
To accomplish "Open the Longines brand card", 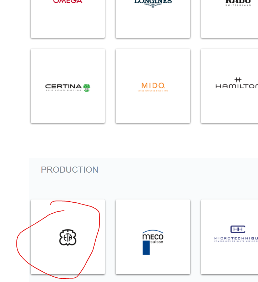I will tap(153, 19).
